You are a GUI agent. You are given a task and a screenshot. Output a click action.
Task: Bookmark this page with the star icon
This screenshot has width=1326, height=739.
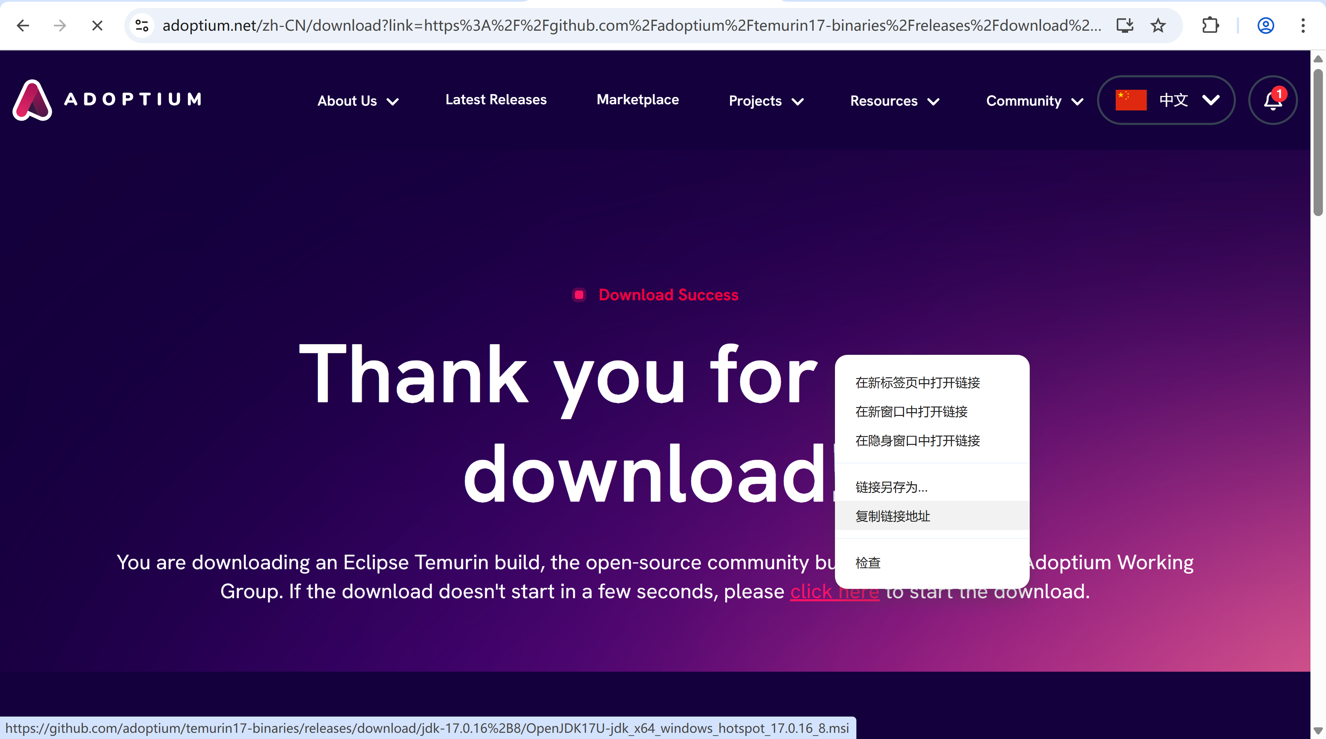coord(1158,25)
